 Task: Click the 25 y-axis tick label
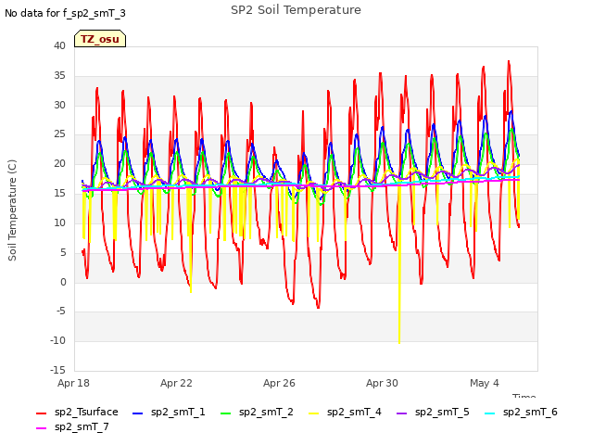[x=59, y=134]
